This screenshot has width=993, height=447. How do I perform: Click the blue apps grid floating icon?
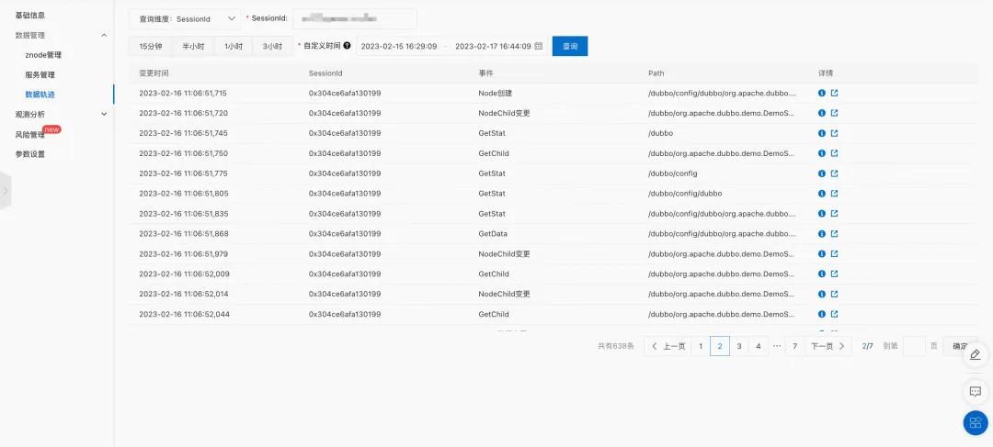pos(975,422)
